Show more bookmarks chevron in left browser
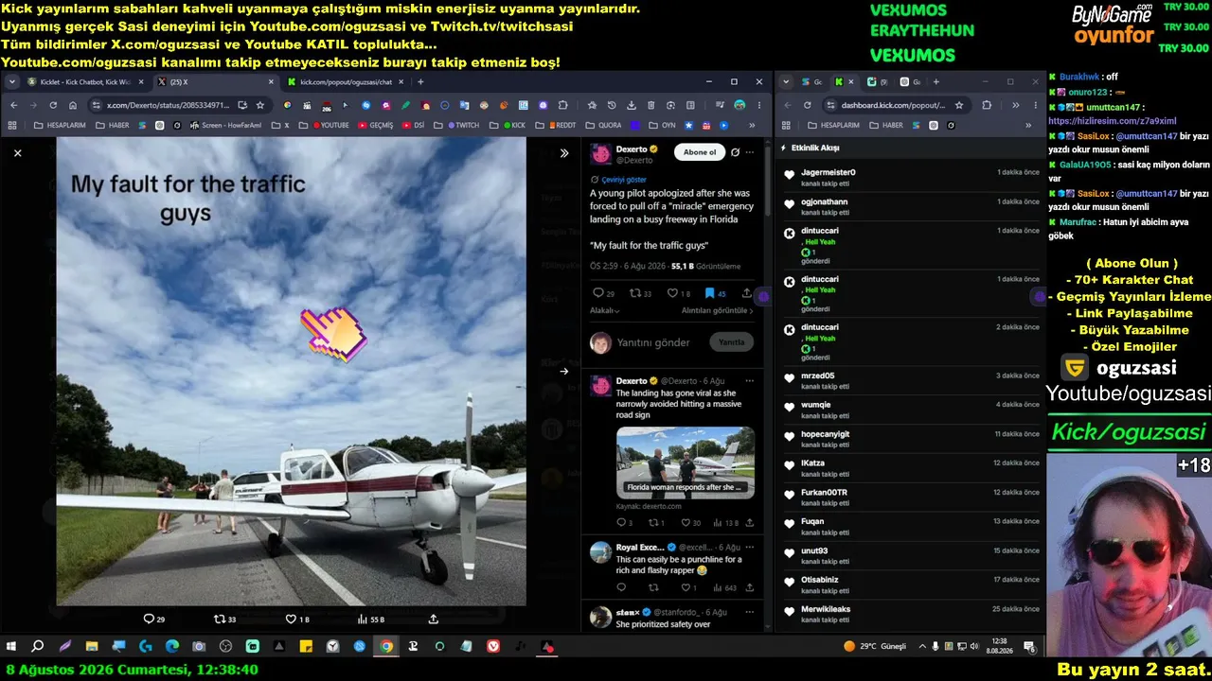 click(x=753, y=125)
